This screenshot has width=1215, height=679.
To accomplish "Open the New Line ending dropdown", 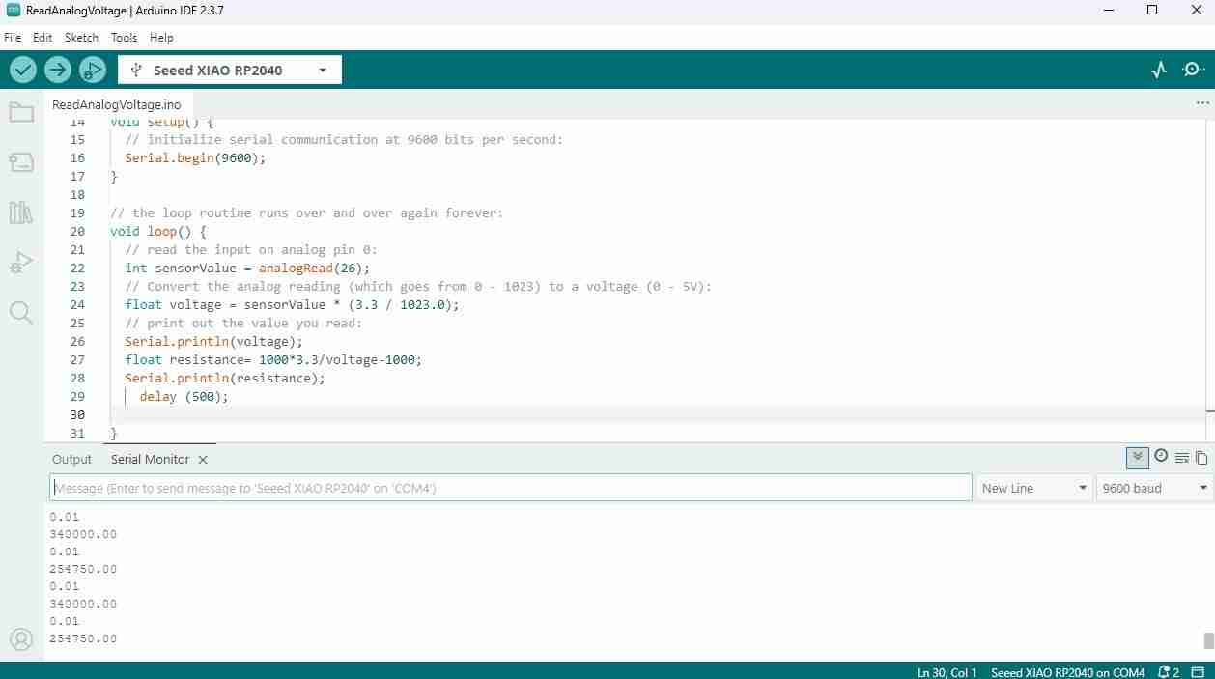I will tap(1034, 488).
